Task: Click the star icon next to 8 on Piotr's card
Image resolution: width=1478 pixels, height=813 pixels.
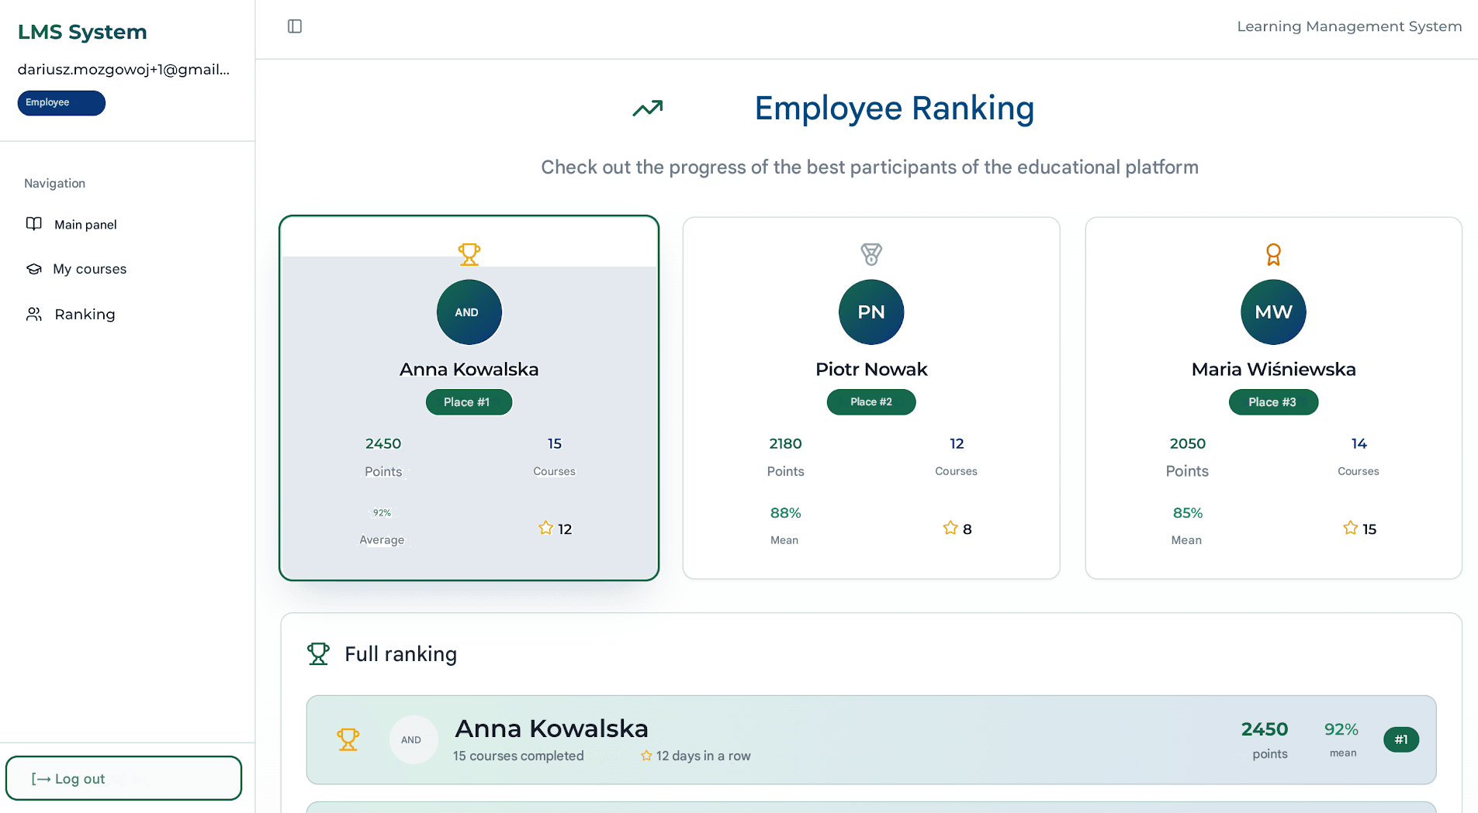Action: tap(950, 528)
